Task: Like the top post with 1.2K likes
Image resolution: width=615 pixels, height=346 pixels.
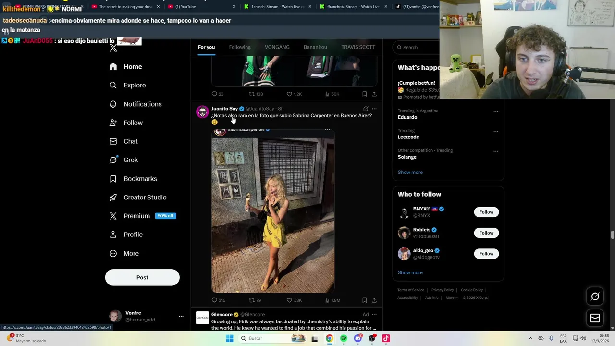Action: click(x=294, y=94)
